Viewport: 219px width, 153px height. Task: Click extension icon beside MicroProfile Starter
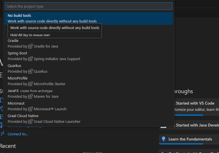[x=31, y=84]
